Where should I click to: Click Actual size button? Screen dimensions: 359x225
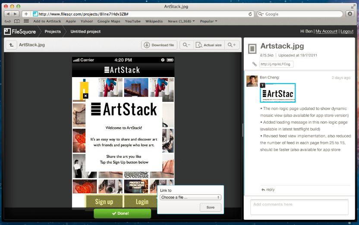point(209,45)
